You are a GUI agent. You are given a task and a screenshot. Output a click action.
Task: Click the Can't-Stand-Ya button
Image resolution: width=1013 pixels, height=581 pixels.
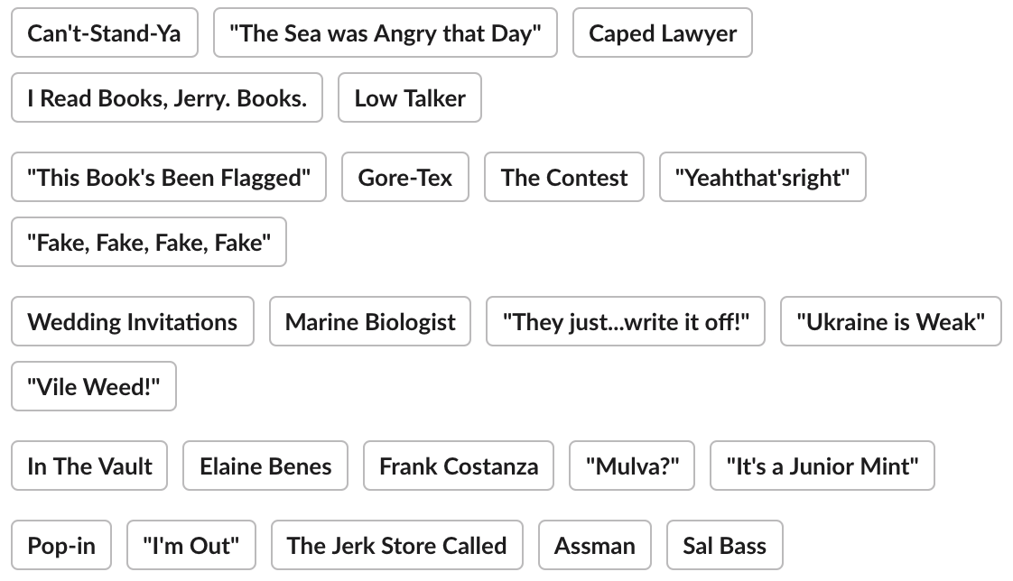(x=104, y=33)
